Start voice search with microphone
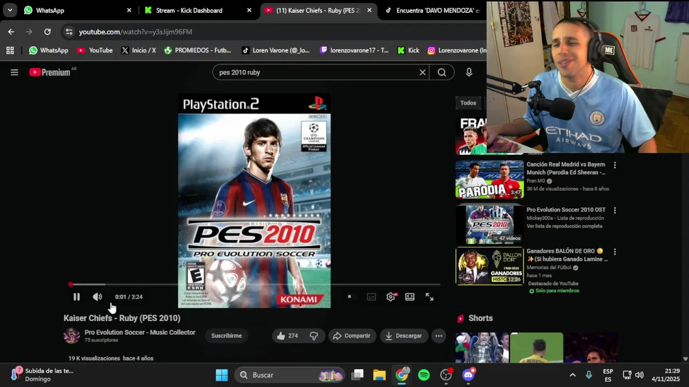Image resolution: width=689 pixels, height=387 pixels. coord(469,72)
